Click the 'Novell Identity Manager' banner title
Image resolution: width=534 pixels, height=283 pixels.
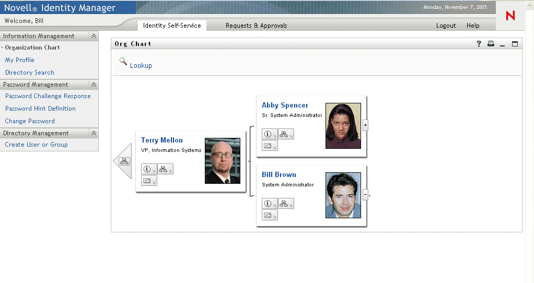tap(60, 8)
